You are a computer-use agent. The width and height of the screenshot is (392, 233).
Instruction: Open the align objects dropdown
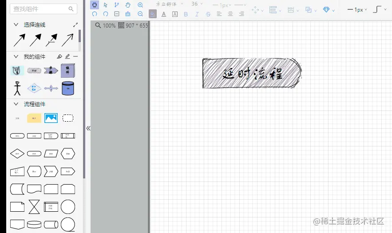(x=275, y=10)
